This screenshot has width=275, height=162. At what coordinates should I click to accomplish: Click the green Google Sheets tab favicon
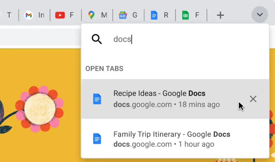click(x=186, y=15)
